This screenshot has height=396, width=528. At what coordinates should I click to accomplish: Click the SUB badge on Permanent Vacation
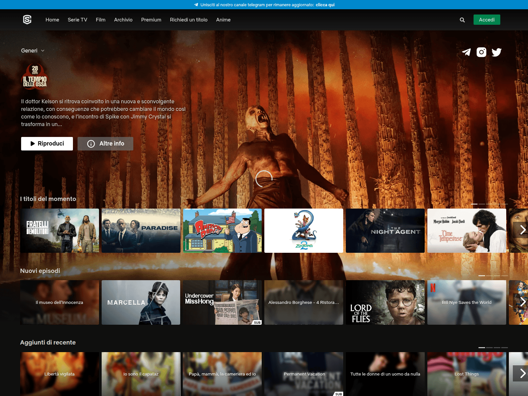click(x=339, y=394)
